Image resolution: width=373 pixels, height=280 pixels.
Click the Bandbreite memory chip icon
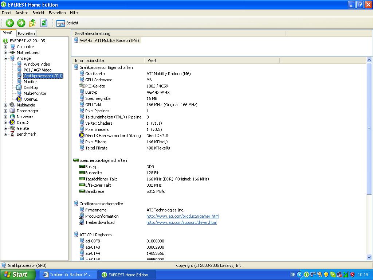tap(82, 191)
